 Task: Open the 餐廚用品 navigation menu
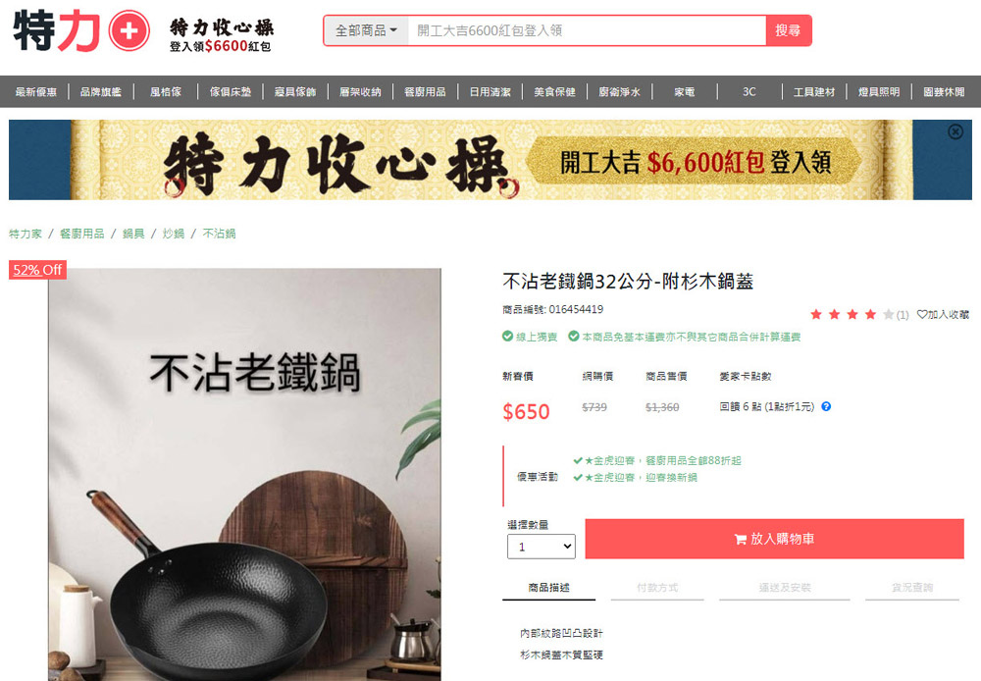click(426, 92)
